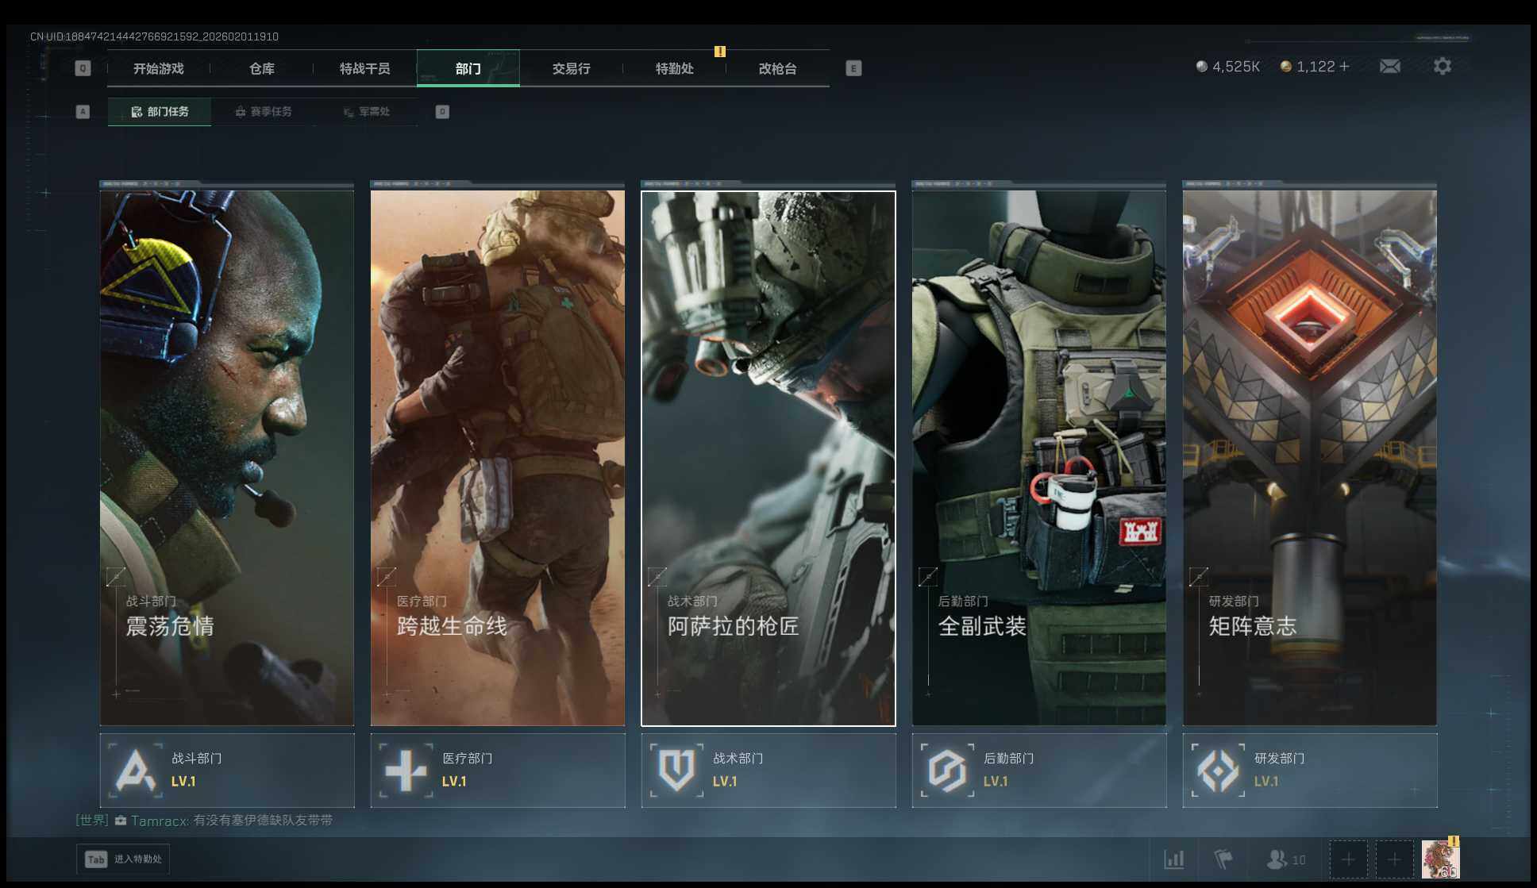Click the flags icon in bottom bar
Image resolution: width=1537 pixels, height=888 pixels.
click(x=1223, y=859)
